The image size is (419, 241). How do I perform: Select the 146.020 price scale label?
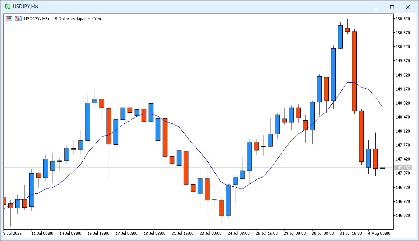pos(403,215)
